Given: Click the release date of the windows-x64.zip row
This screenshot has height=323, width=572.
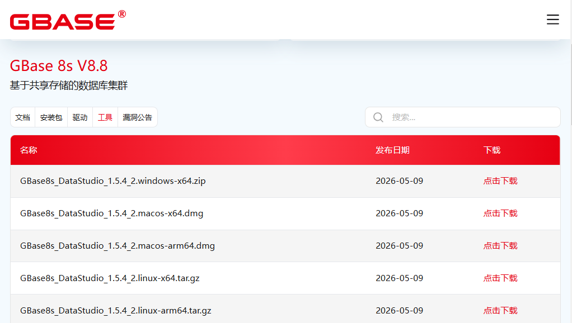Looking at the screenshot, I should pyautogui.click(x=400, y=181).
